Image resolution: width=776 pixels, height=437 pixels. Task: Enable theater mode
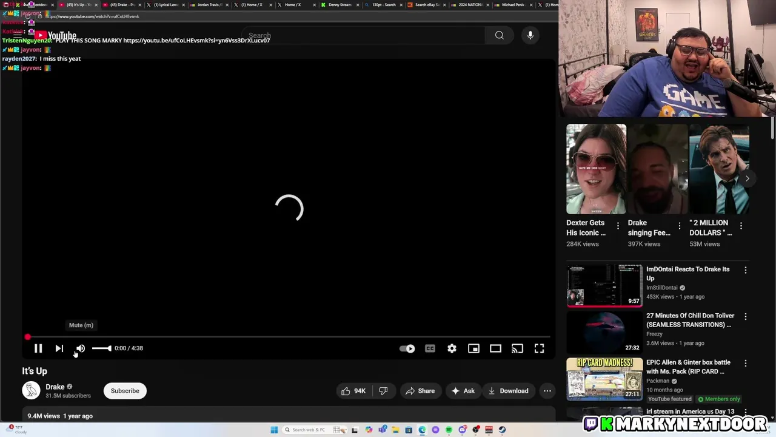pos(495,348)
